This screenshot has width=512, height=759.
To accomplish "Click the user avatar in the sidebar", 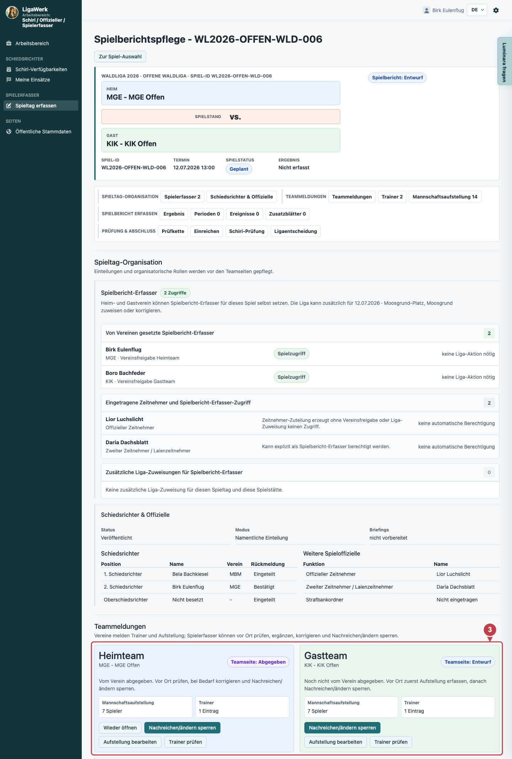I will [12, 12].
